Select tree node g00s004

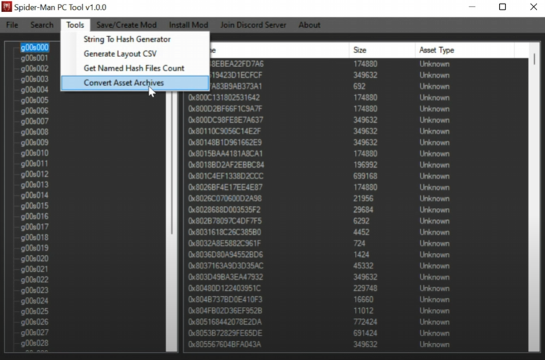tap(35, 90)
